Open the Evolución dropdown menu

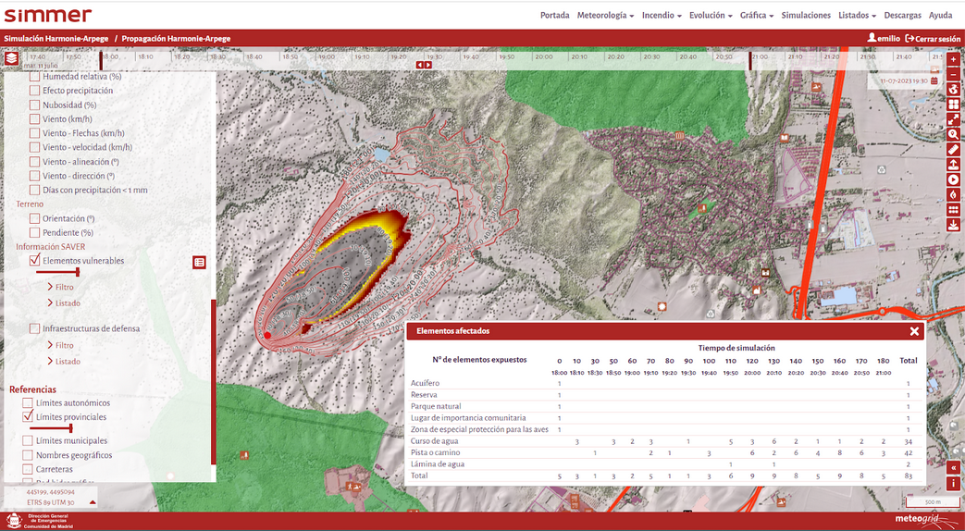[711, 16]
